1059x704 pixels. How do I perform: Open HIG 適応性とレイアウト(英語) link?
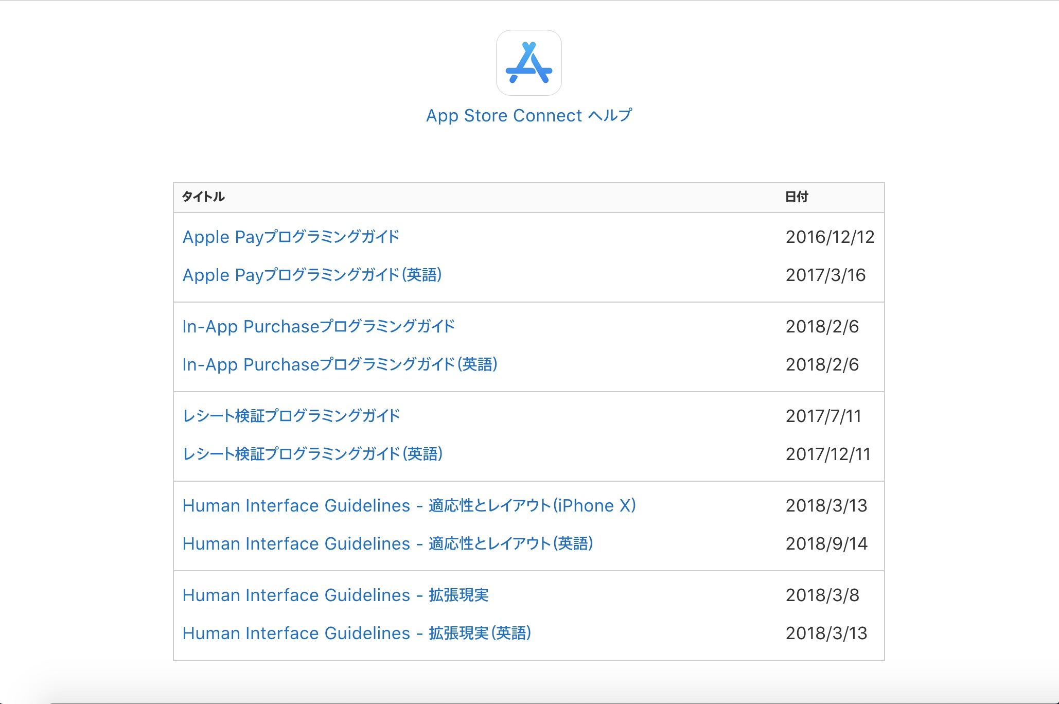pyautogui.click(x=387, y=543)
